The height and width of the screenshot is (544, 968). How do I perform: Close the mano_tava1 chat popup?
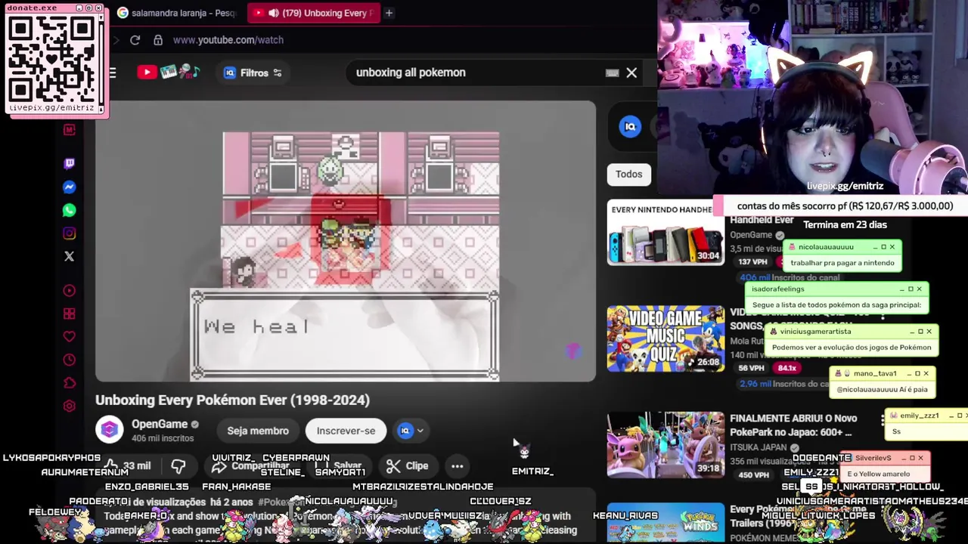click(x=926, y=373)
